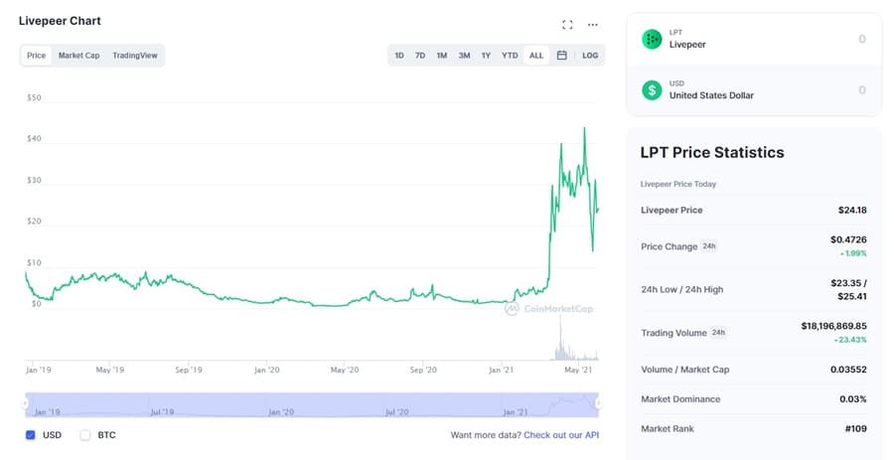Toggle the LOG scale button
Viewport: 894px width, 460px height.
[x=590, y=56]
